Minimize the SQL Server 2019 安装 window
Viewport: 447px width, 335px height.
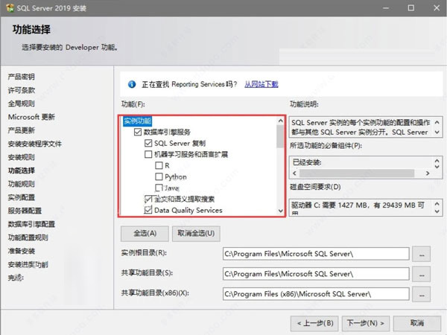coord(386,8)
